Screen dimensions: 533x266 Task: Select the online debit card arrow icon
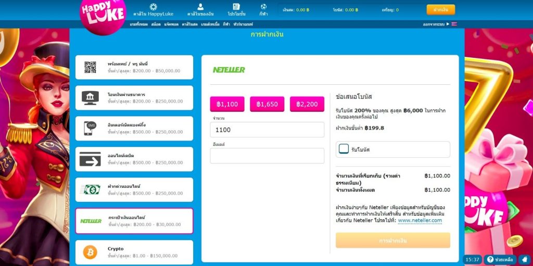tap(90, 159)
